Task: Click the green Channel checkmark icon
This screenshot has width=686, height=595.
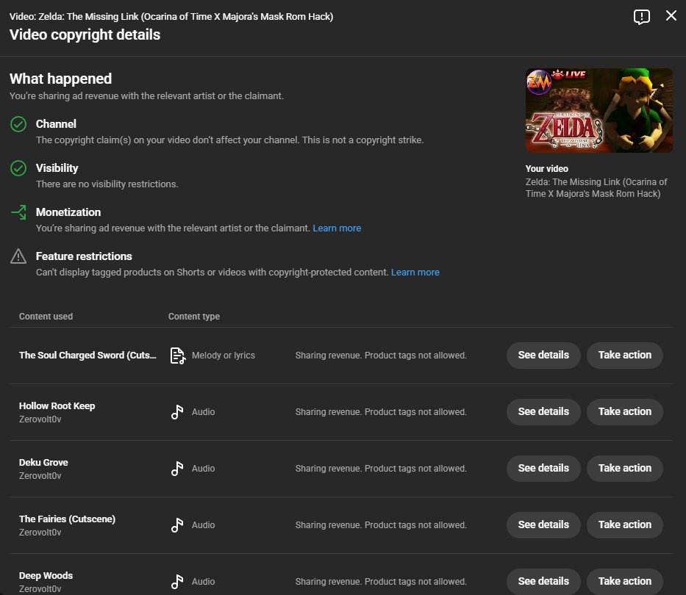Action: tap(18, 124)
